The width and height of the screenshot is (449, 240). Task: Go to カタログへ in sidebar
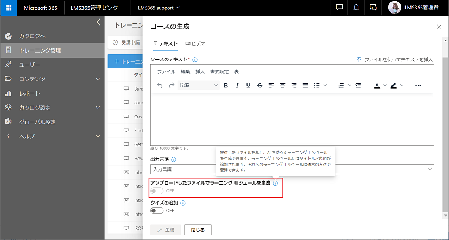click(x=52, y=36)
